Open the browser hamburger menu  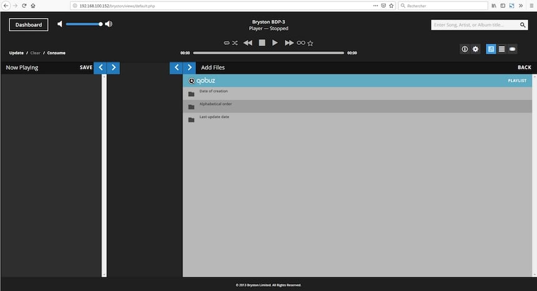(x=531, y=6)
